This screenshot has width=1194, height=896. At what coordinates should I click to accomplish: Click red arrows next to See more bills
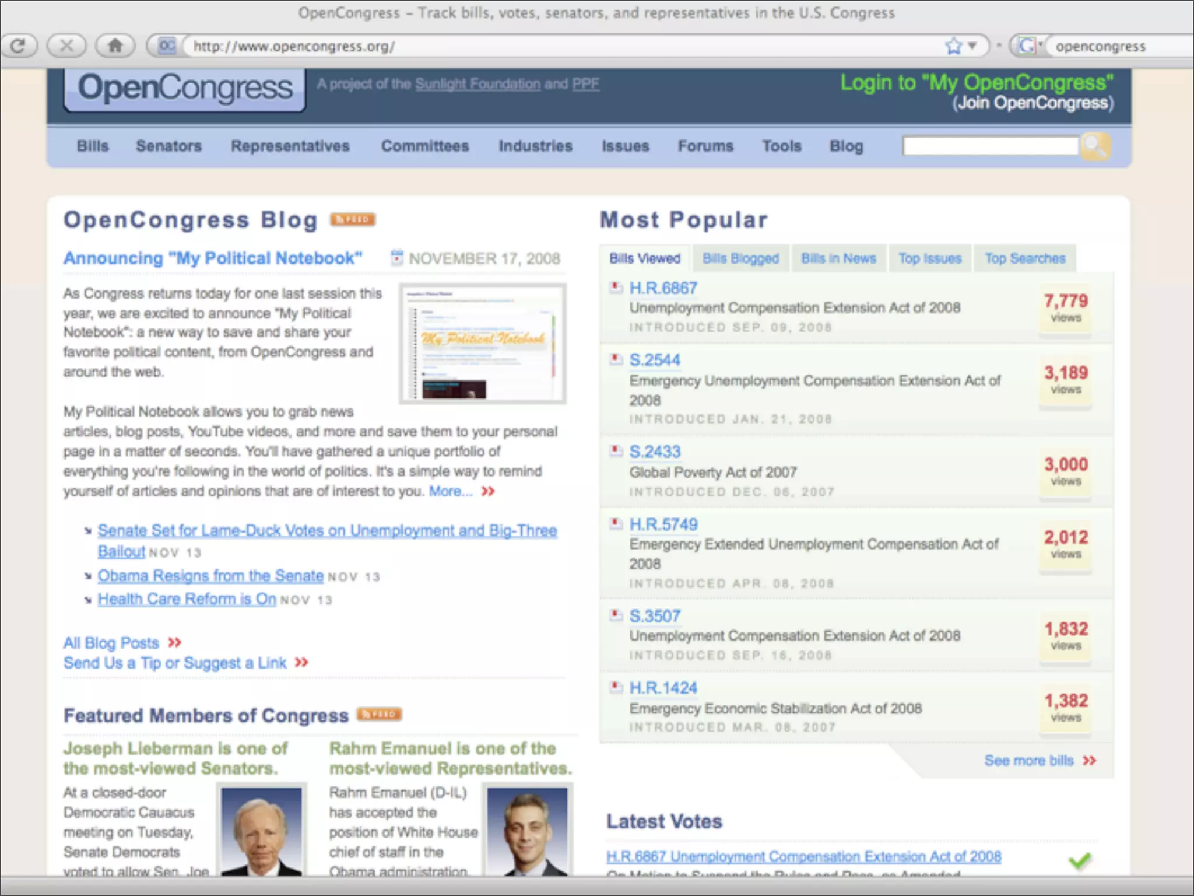pos(1089,761)
